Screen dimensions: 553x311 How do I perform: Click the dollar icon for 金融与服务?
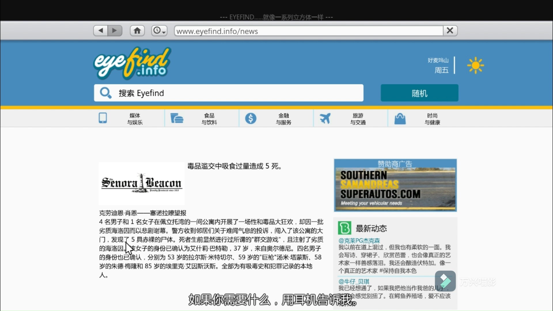(x=251, y=118)
